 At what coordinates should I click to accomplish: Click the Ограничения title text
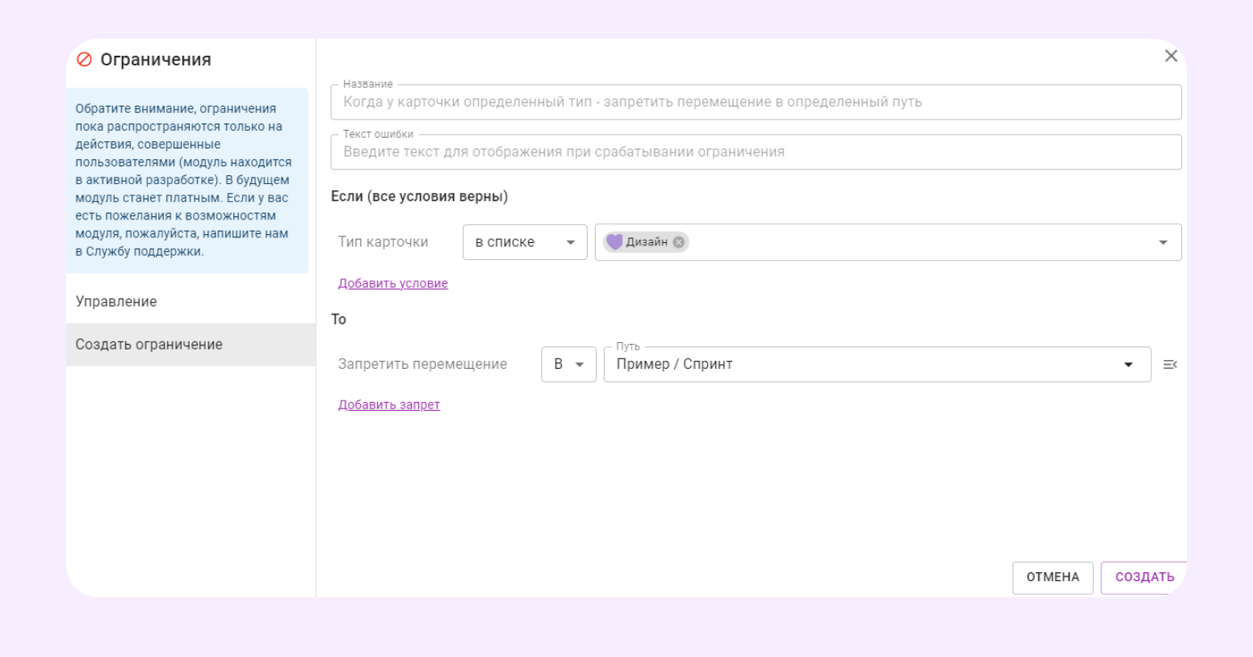tap(156, 60)
